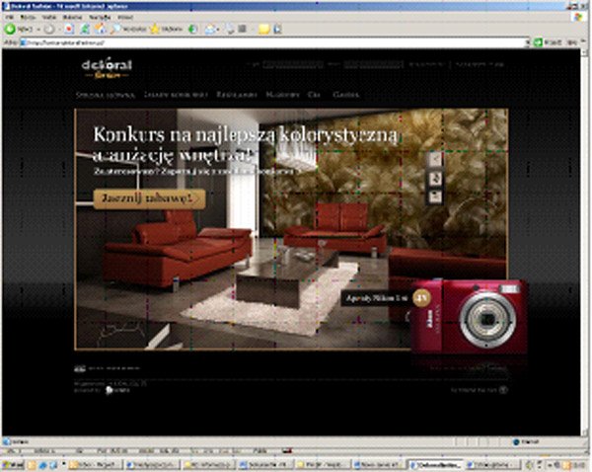Image resolution: width=592 pixels, height=472 pixels.
Task: Open the Narzędzia menu in menu bar
Action: coord(100,17)
